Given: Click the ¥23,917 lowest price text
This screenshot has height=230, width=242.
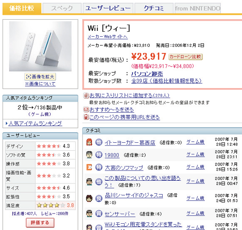Looking at the screenshot, I should [149, 56].
